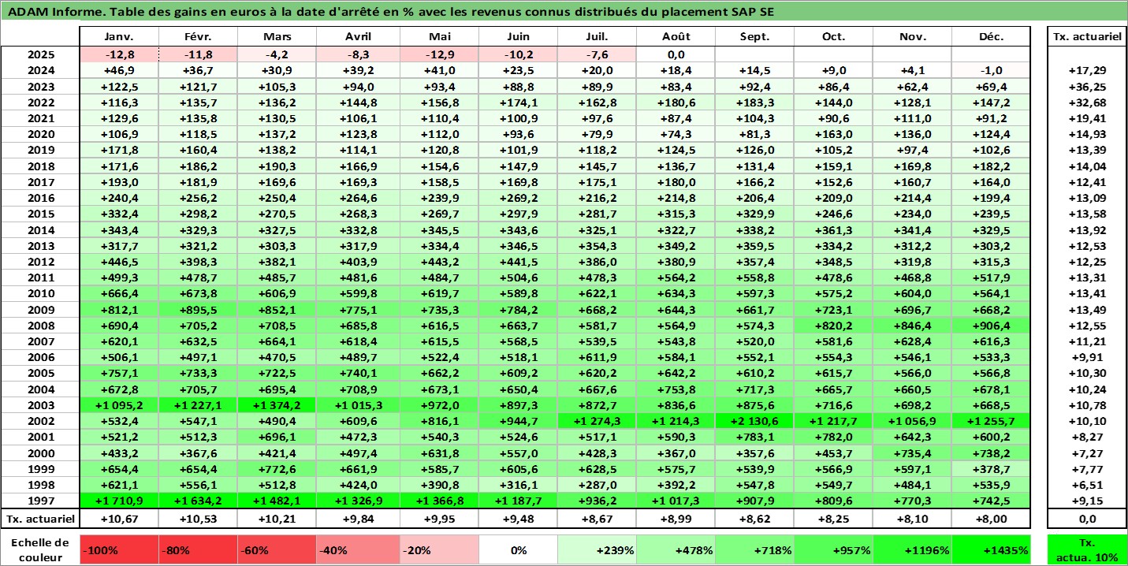Viewport: 1128px width, 566px height.
Task: Click the +564,2 cell in 2011 row
Action: [x=676, y=277]
